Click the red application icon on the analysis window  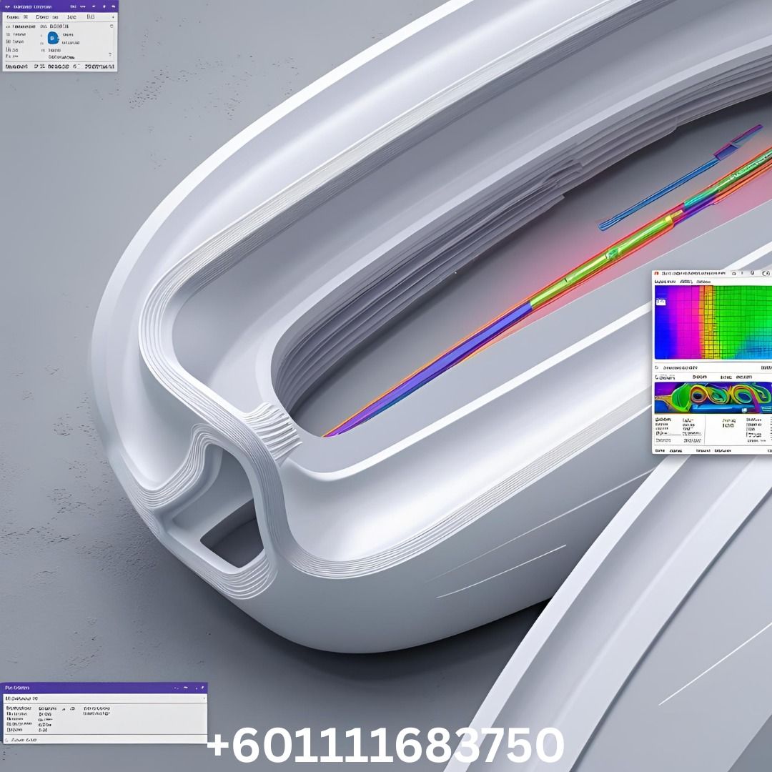(x=655, y=272)
